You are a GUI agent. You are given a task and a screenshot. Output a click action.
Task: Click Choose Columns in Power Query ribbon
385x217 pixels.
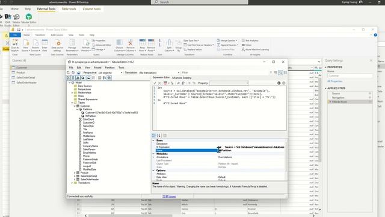(119, 45)
